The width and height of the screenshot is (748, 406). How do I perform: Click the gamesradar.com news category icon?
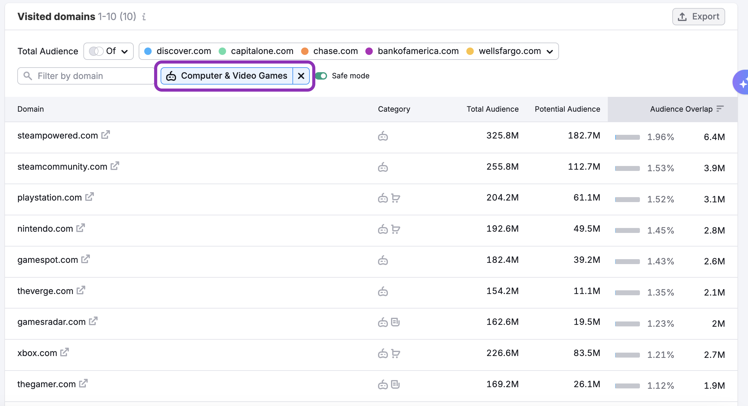point(395,322)
